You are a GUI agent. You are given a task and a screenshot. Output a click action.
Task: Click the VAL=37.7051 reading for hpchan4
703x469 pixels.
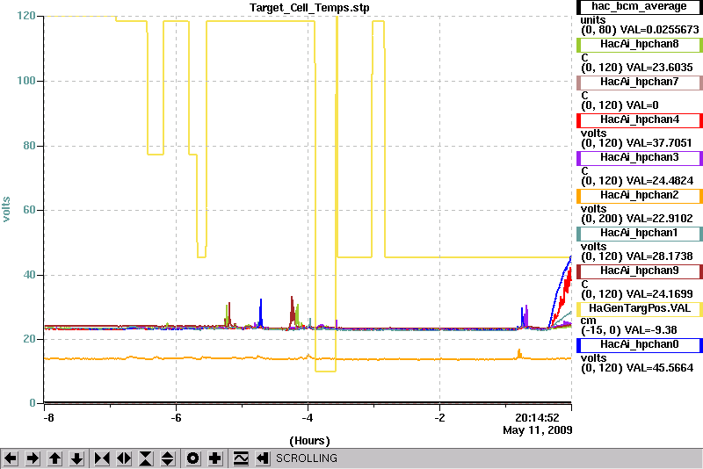pyautogui.click(x=659, y=143)
